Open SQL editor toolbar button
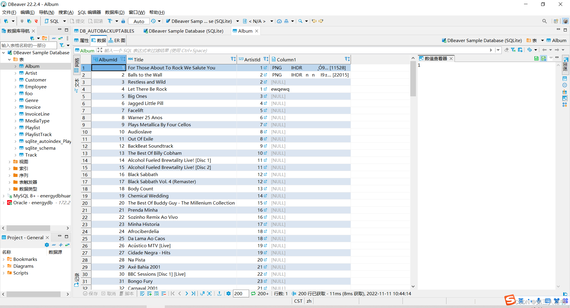This screenshot has width=570, height=308. pyautogui.click(x=52, y=21)
